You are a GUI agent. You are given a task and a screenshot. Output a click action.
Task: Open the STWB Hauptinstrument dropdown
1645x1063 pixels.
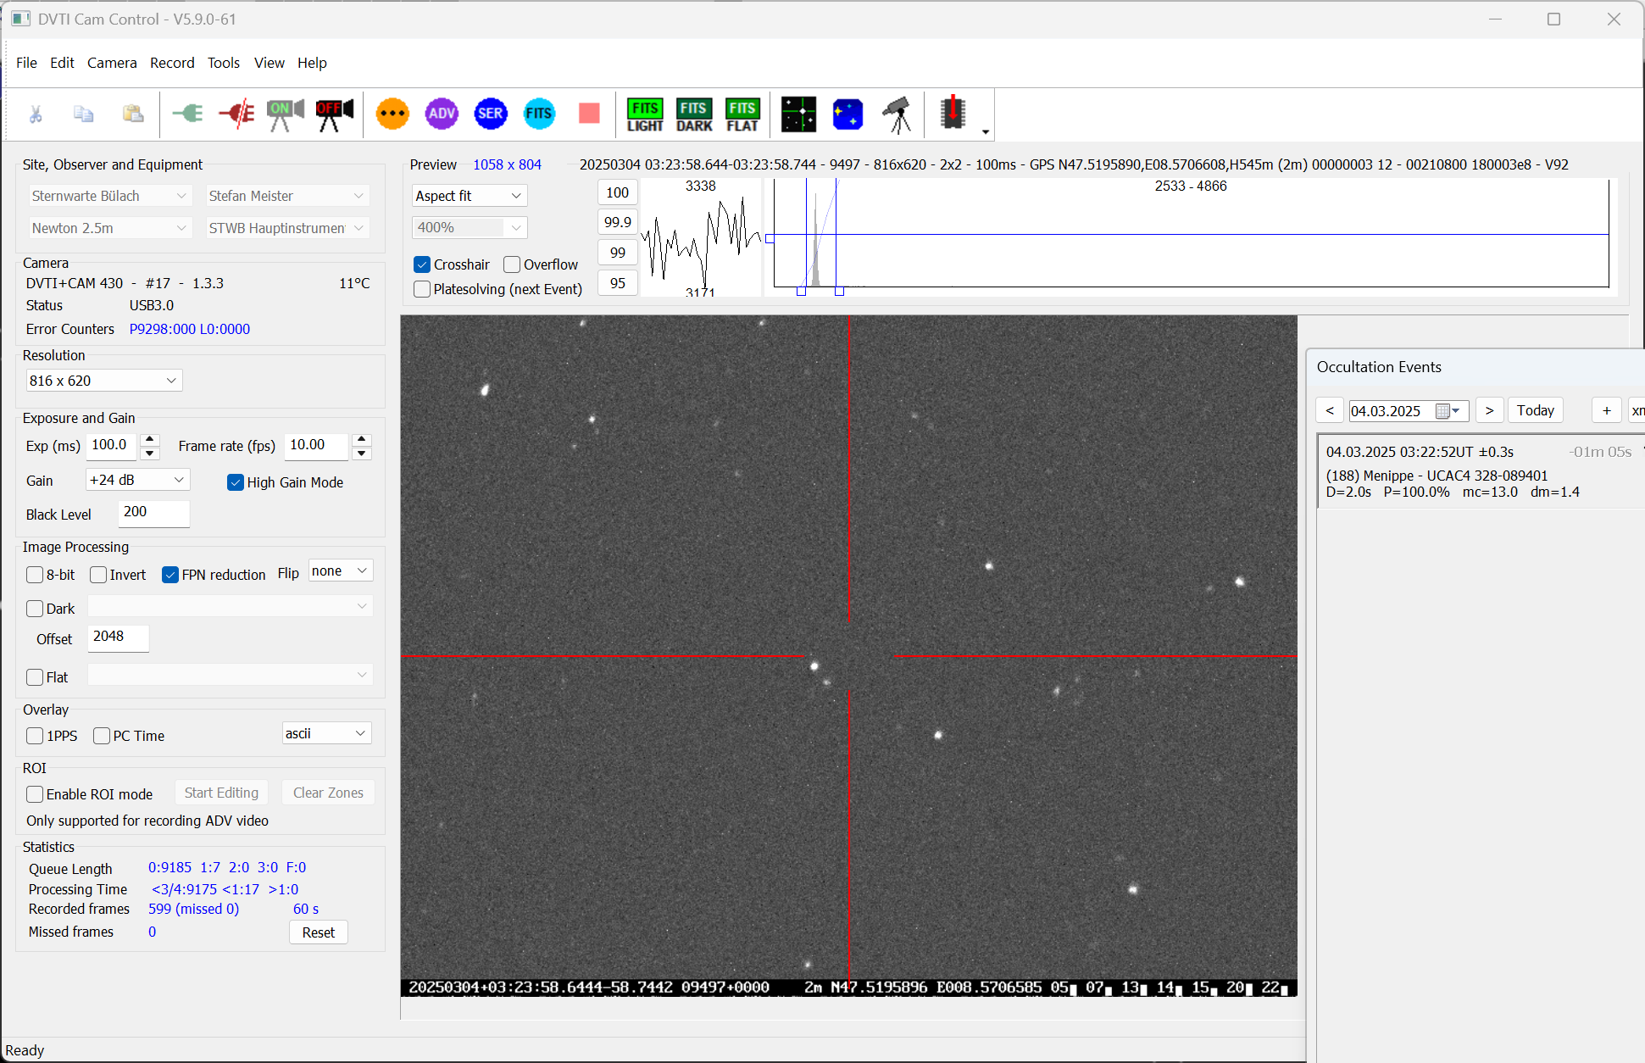287,228
